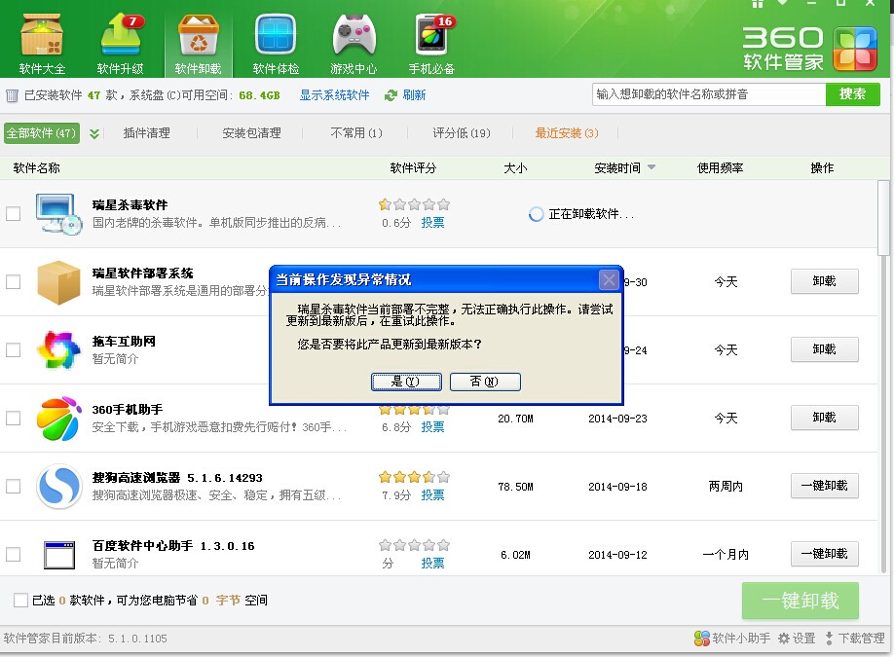894x657 pixels.
Task: Click the 刷新 refresh icon
Action: click(x=391, y=95)
